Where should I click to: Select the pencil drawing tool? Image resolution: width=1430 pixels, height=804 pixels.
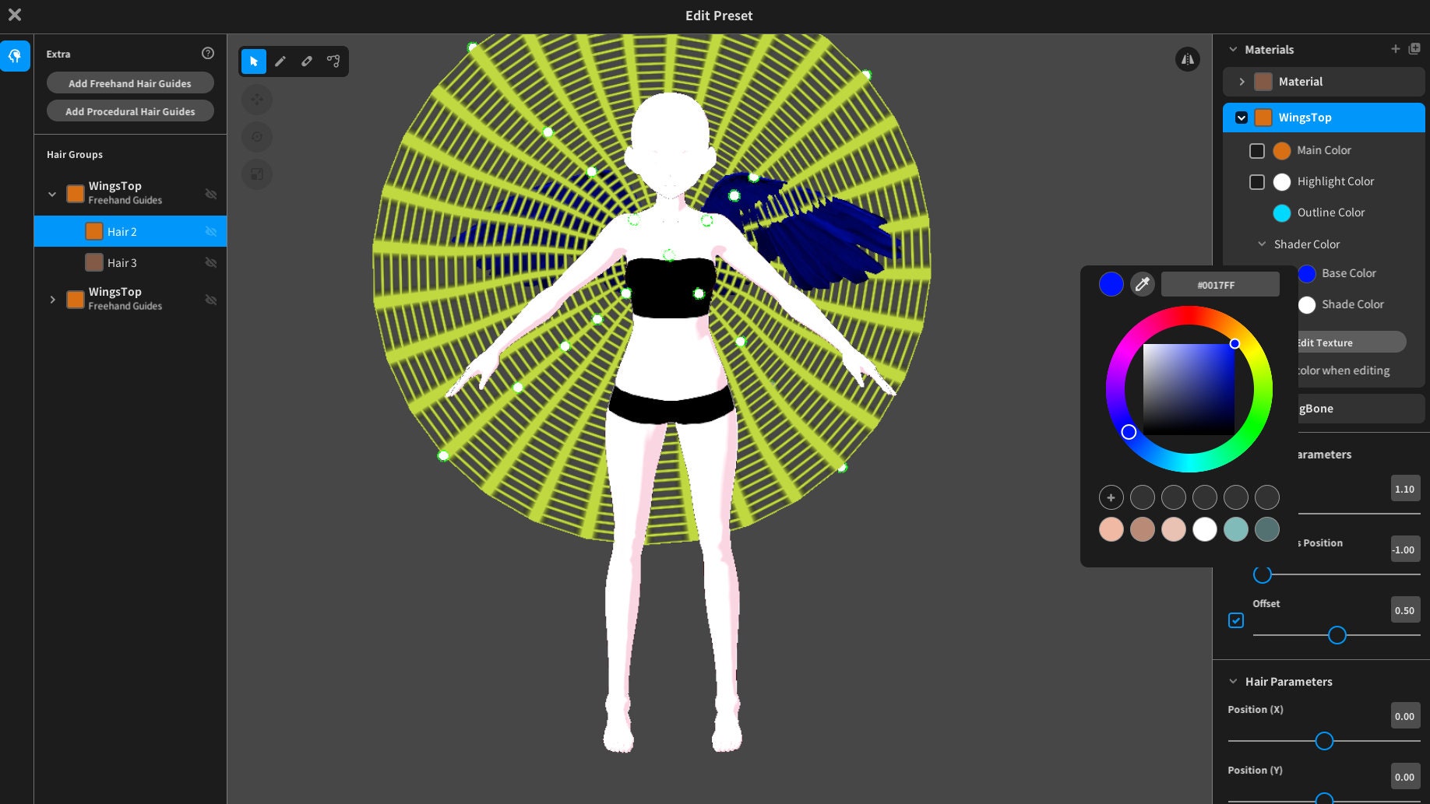(280, 61)
